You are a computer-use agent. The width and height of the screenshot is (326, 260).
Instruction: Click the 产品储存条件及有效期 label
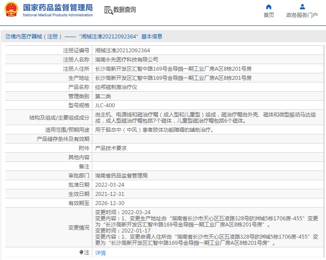63,139
